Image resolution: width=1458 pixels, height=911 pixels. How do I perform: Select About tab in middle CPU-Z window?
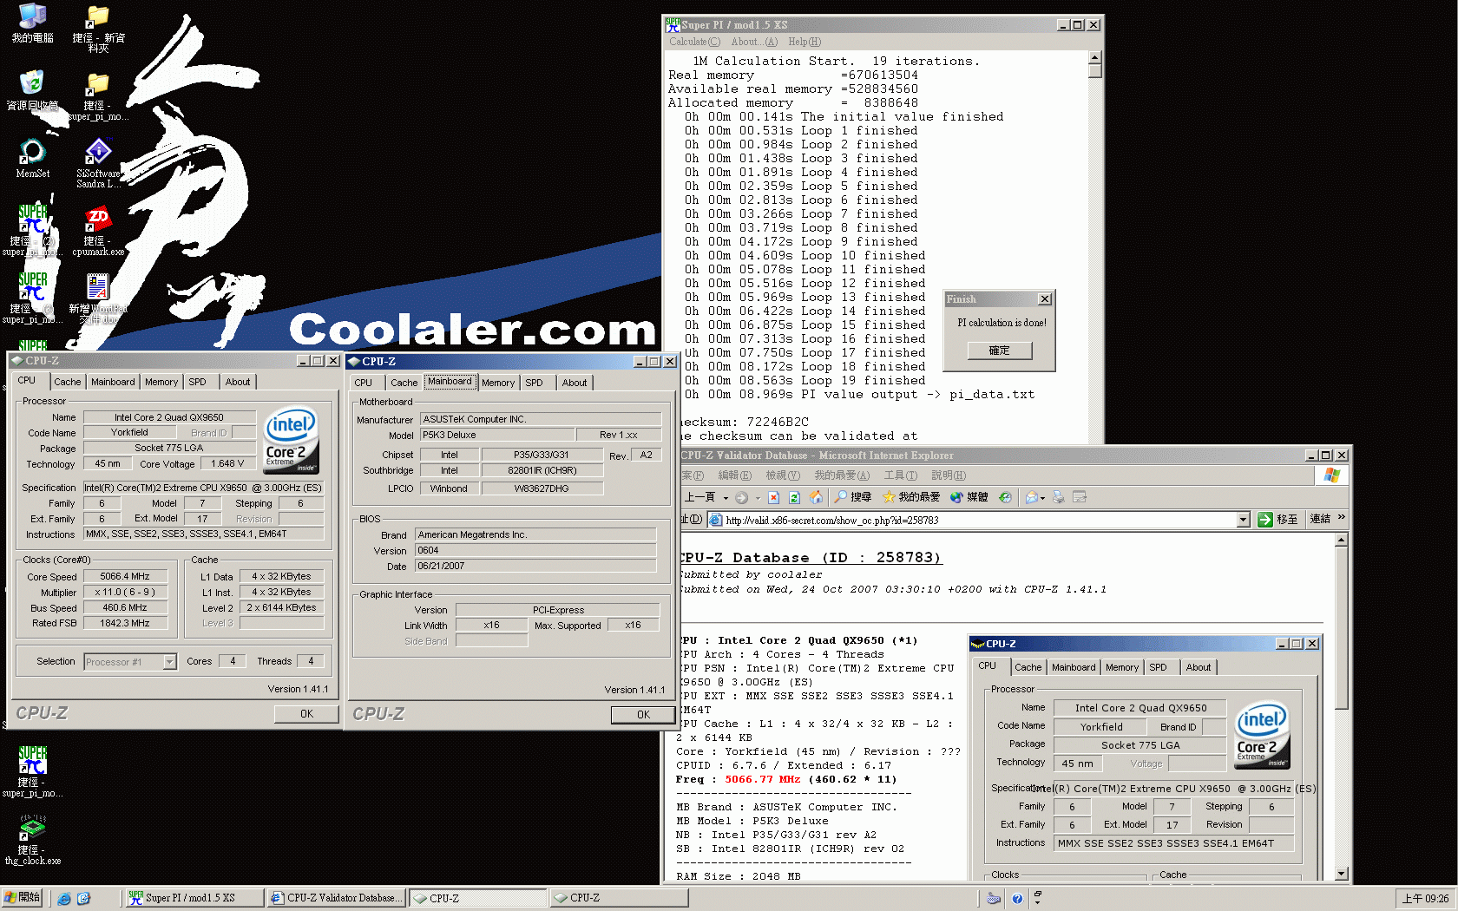point(575,383)
